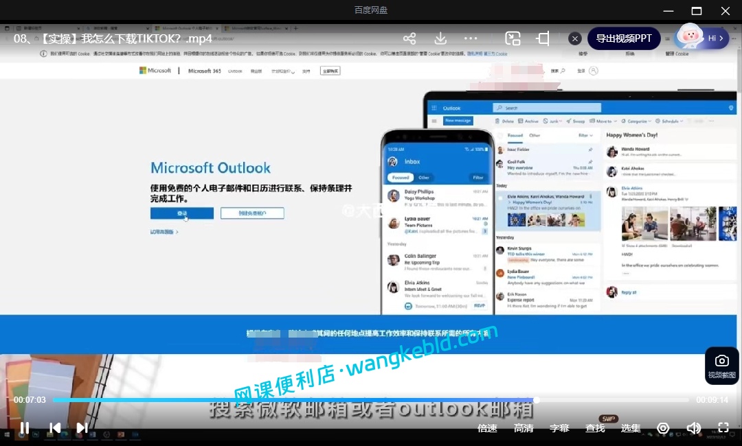The image size is (742, 446).
Task: Click the Wanda Howard message in reading pane
Action: pyautogui.click(x=670, y=151)
